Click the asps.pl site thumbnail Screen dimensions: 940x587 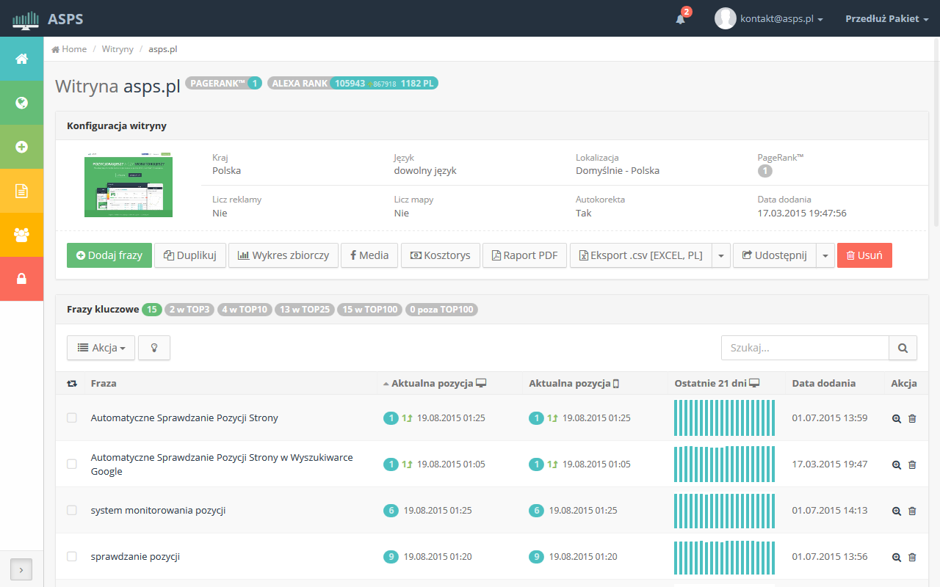tap(129, 185)
